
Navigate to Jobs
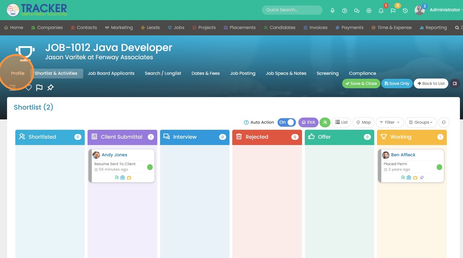point(176,27)
